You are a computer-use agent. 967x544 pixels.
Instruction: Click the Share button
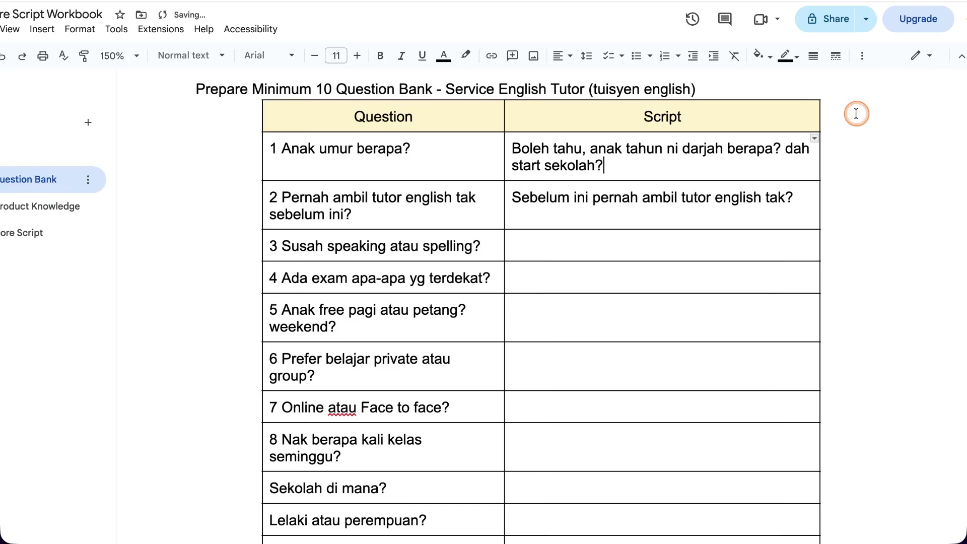(x=827, y=19)
